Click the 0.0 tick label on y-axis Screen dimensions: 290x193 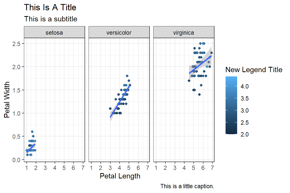[17, 160]
